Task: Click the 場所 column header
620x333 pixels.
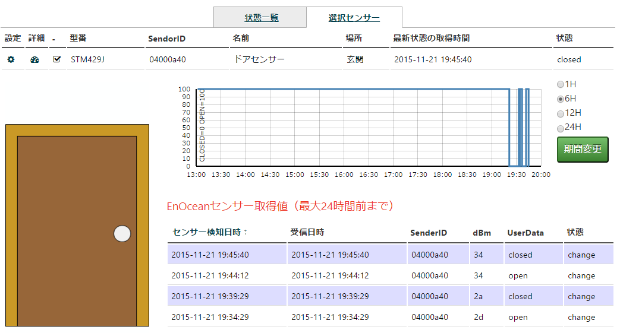Action: coord(354,39)
